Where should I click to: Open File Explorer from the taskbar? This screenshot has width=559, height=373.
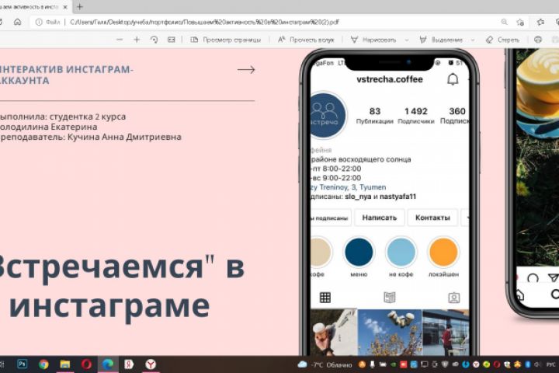coord(65,364)
